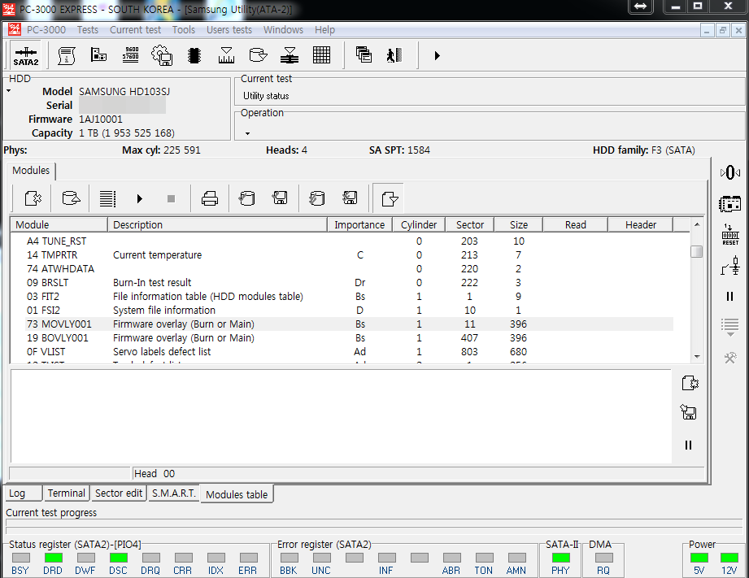Collapse the HDD panel arrow beside Model
The height and width of the screenshot is (578, 749).
pos(9,91)
